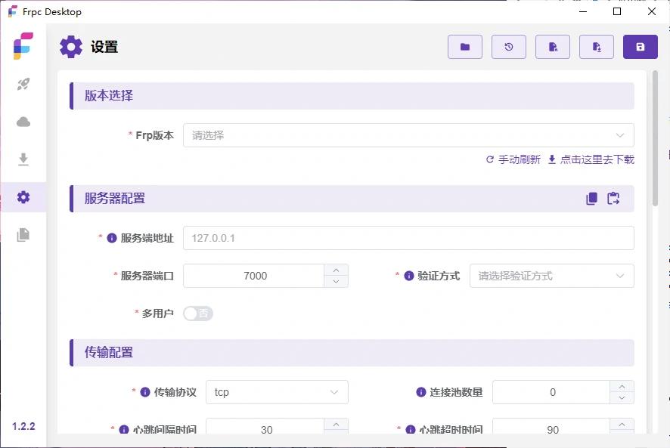670x448 pixels.
Task: Click the export config file icon button
Action: 597,47
